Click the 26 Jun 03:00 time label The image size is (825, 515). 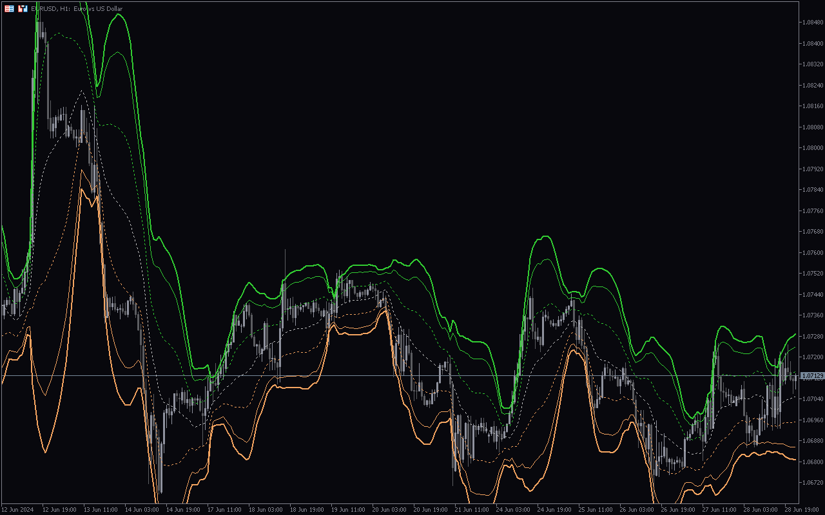(x=637, y=509)
